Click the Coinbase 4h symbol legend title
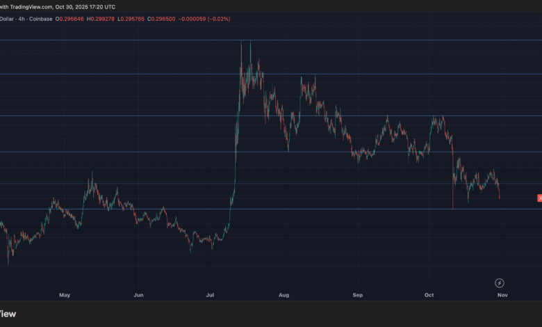The width and height of the screenshot is (542, 327). (x=28, y=19)
